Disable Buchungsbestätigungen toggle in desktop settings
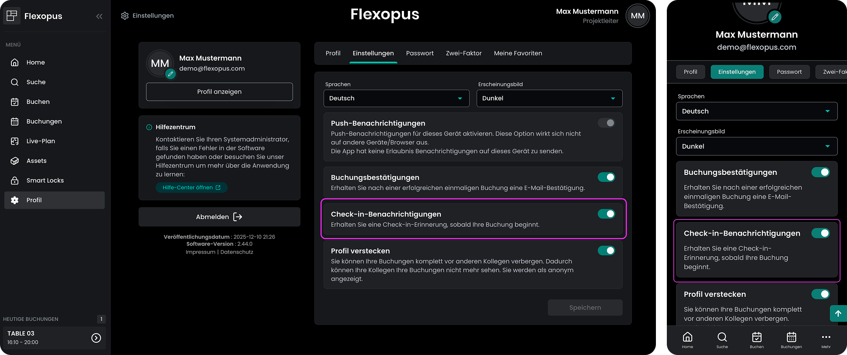The image size is (847, 355). point(606,177)
